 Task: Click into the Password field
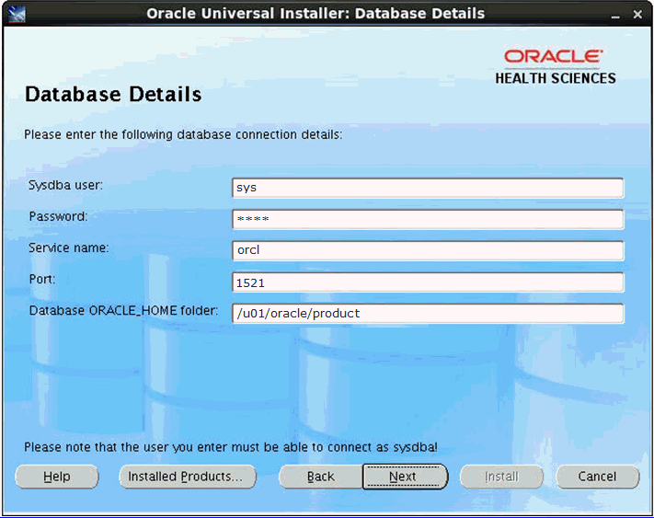428,219
